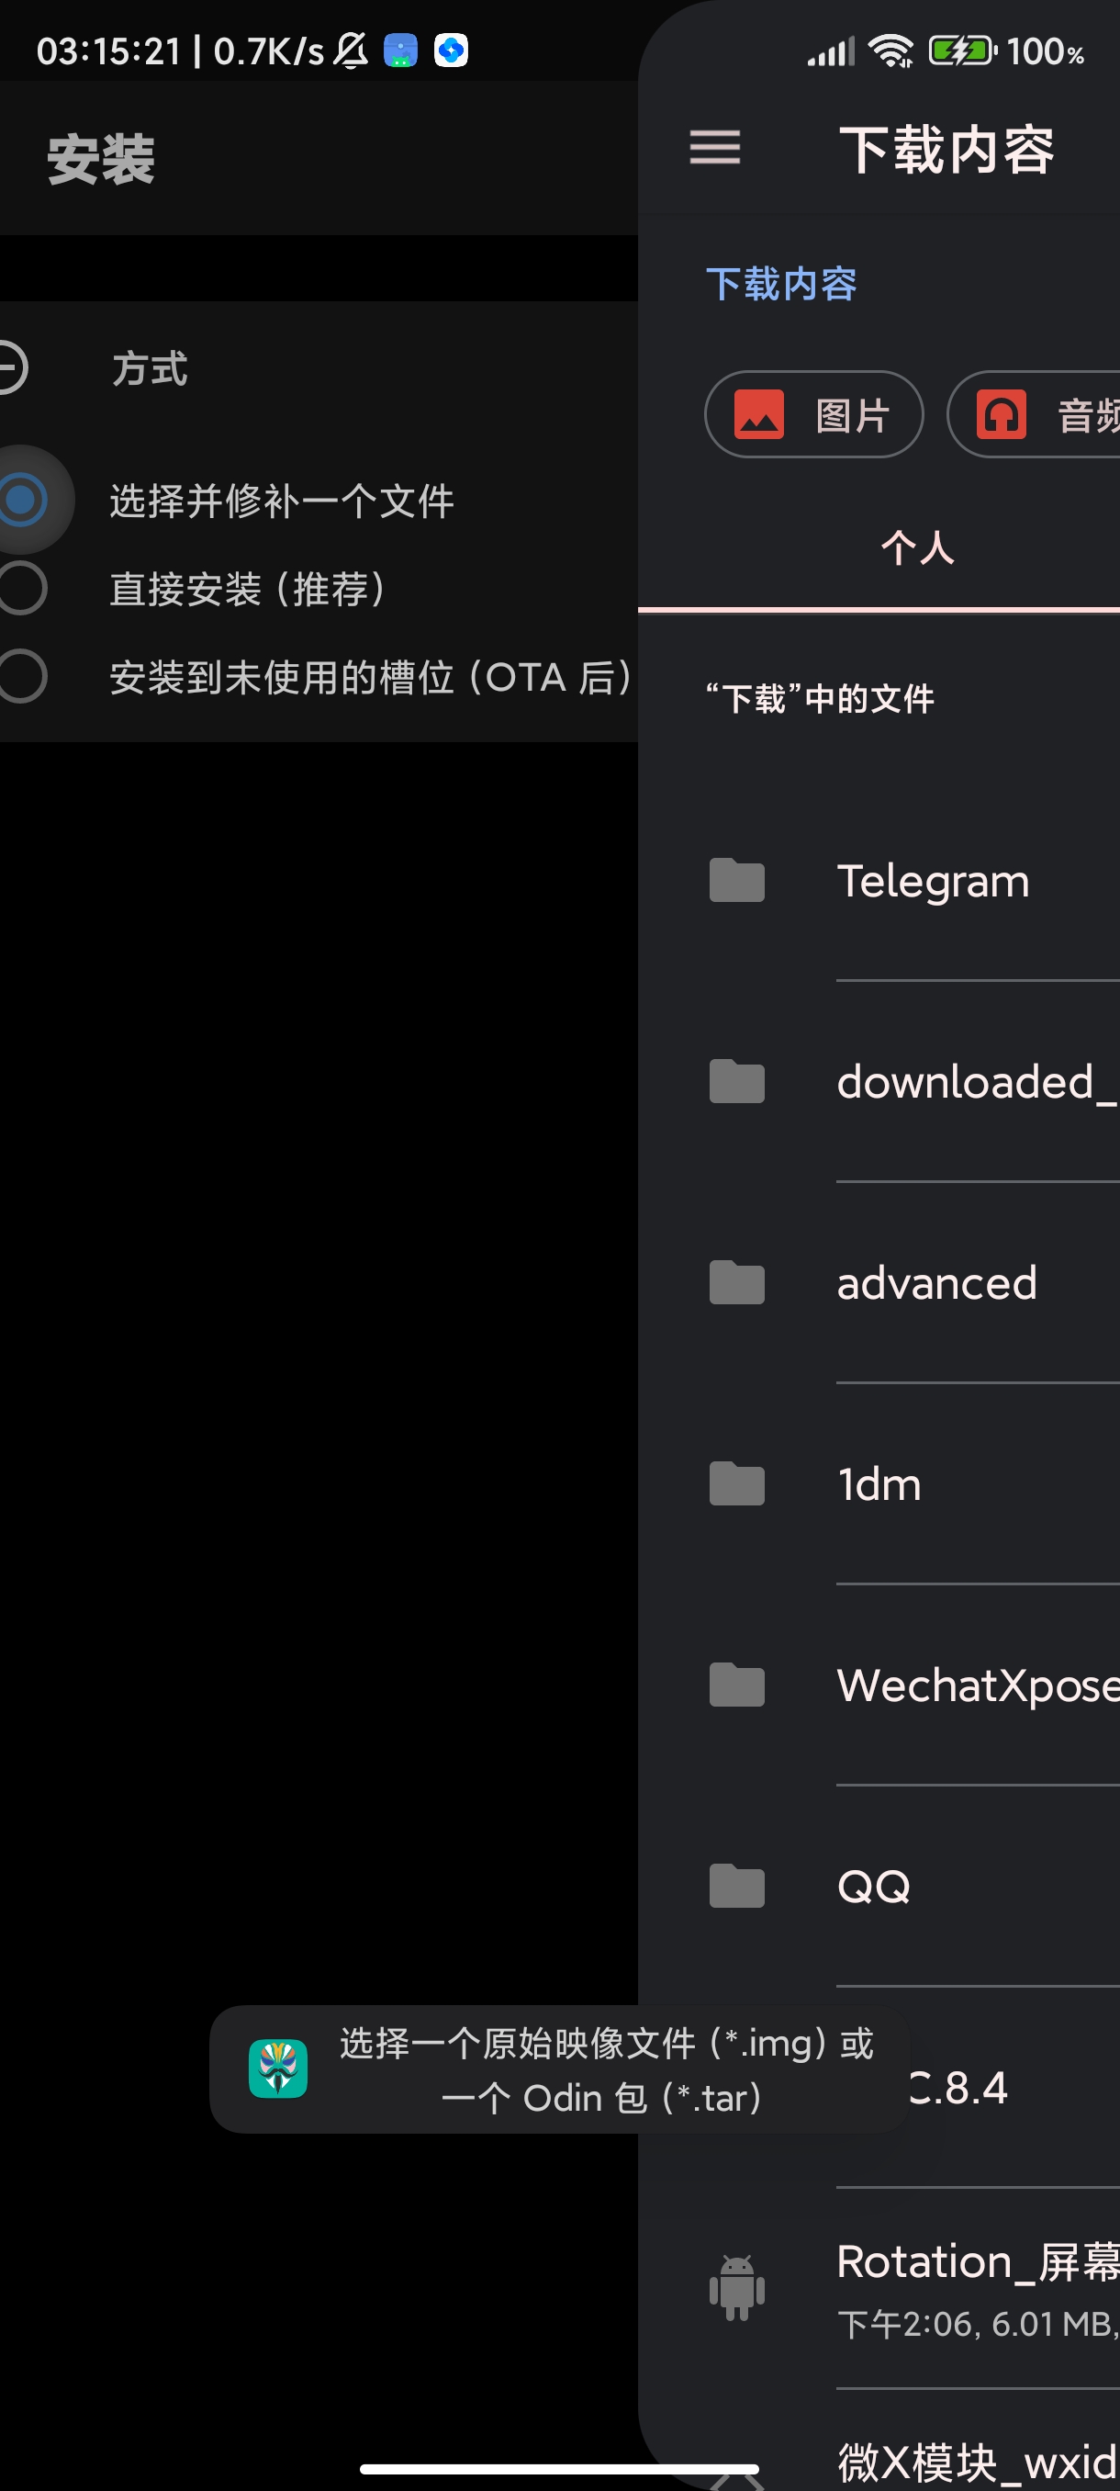Tap the Magisk mask icon in toast

pyautogui.click(x=278, y=2068)
